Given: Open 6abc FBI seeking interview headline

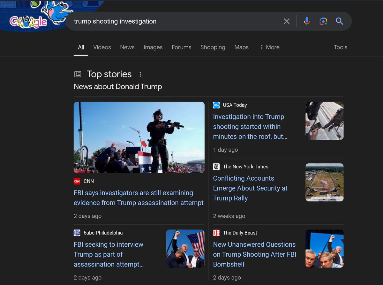Looking at the screenshot, I should click(x=109, y=254).
